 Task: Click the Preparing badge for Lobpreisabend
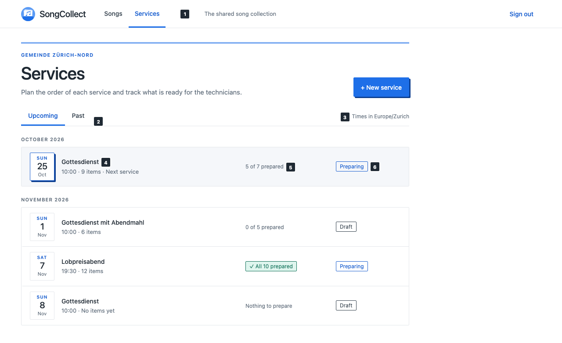352,266
